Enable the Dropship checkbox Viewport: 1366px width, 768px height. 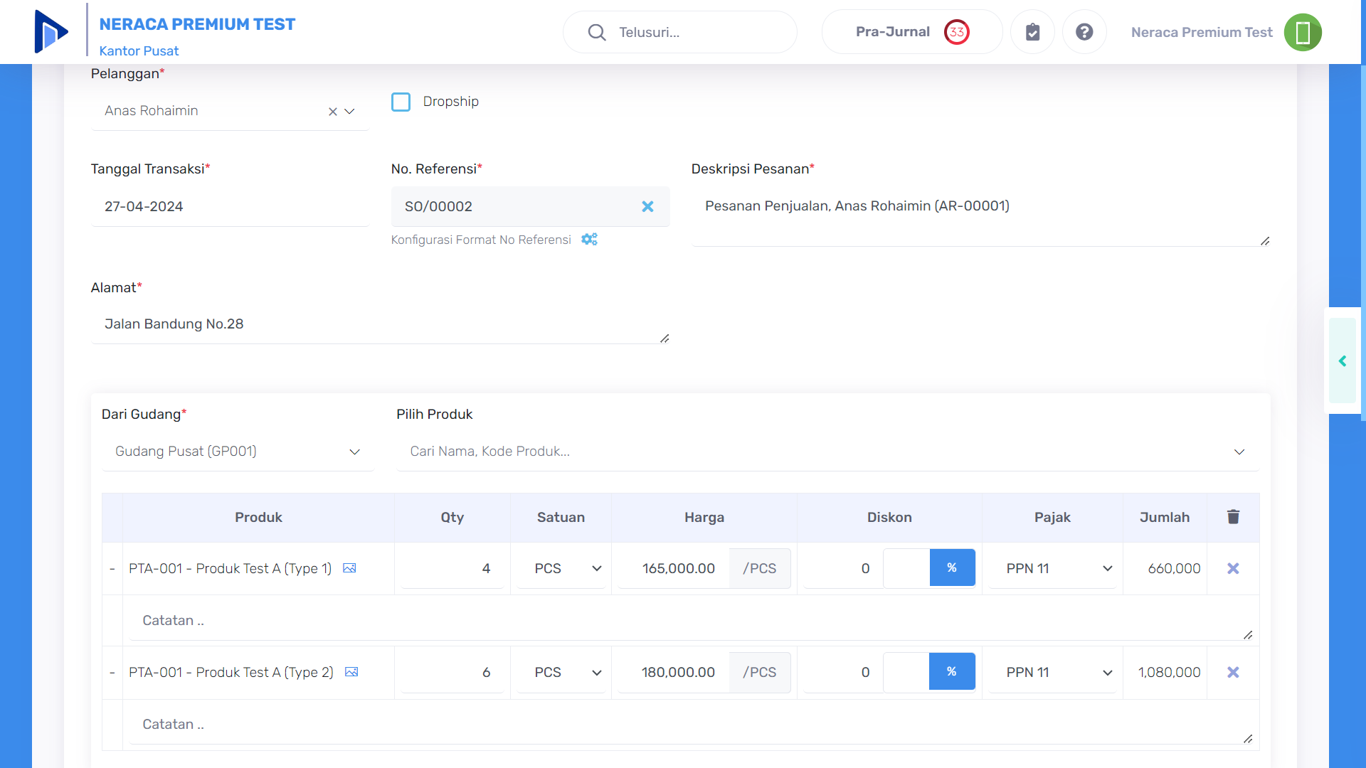pos(401,102)
